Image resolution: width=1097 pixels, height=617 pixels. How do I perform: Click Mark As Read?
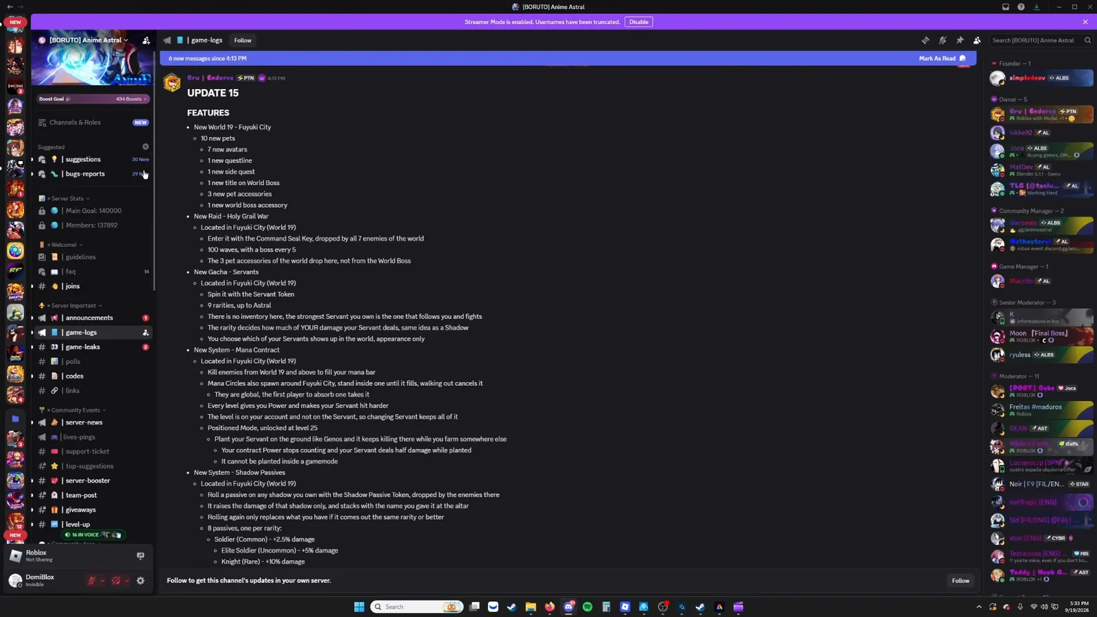click(942, 58)
